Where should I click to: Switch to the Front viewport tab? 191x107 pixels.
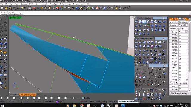27,95
